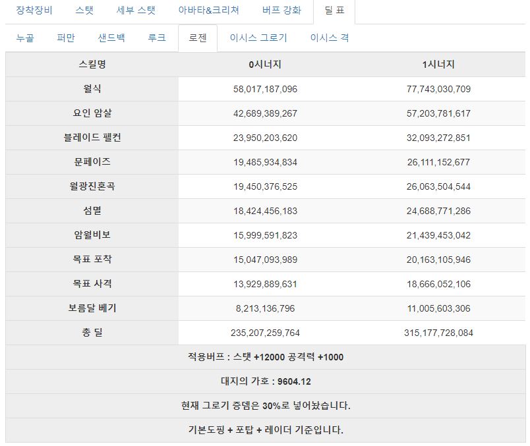The width and height of the screenshot is (530, 446).
Task: Go to the 버프 강화 tab
Action: 281,11
